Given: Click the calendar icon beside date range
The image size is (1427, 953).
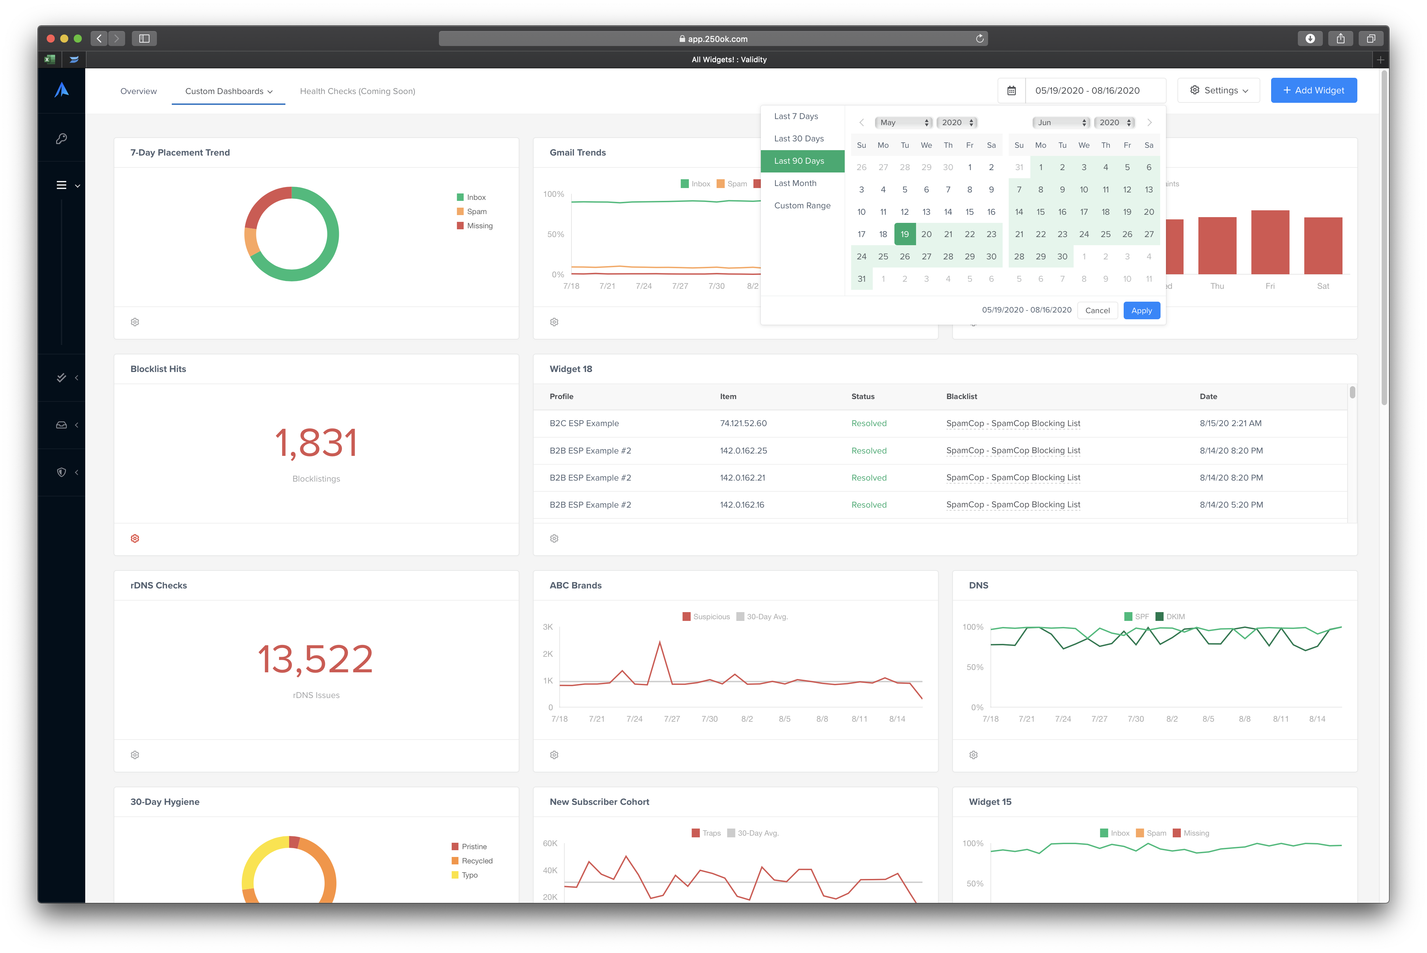Looking at the screenshot, I should [1011, 91].
